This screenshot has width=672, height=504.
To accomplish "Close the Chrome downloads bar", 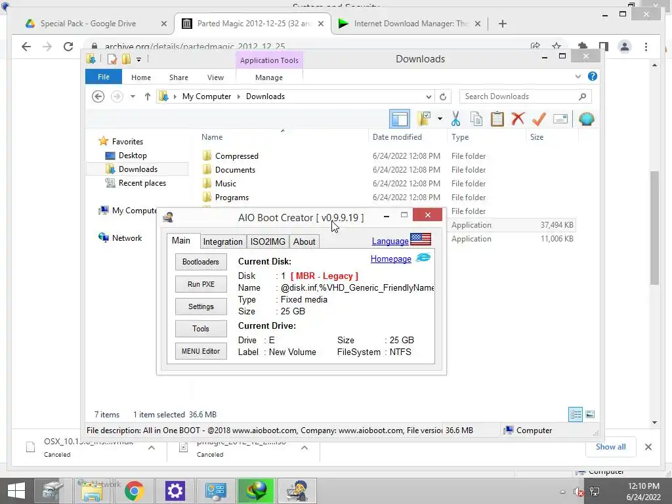I will pos(648,447).
